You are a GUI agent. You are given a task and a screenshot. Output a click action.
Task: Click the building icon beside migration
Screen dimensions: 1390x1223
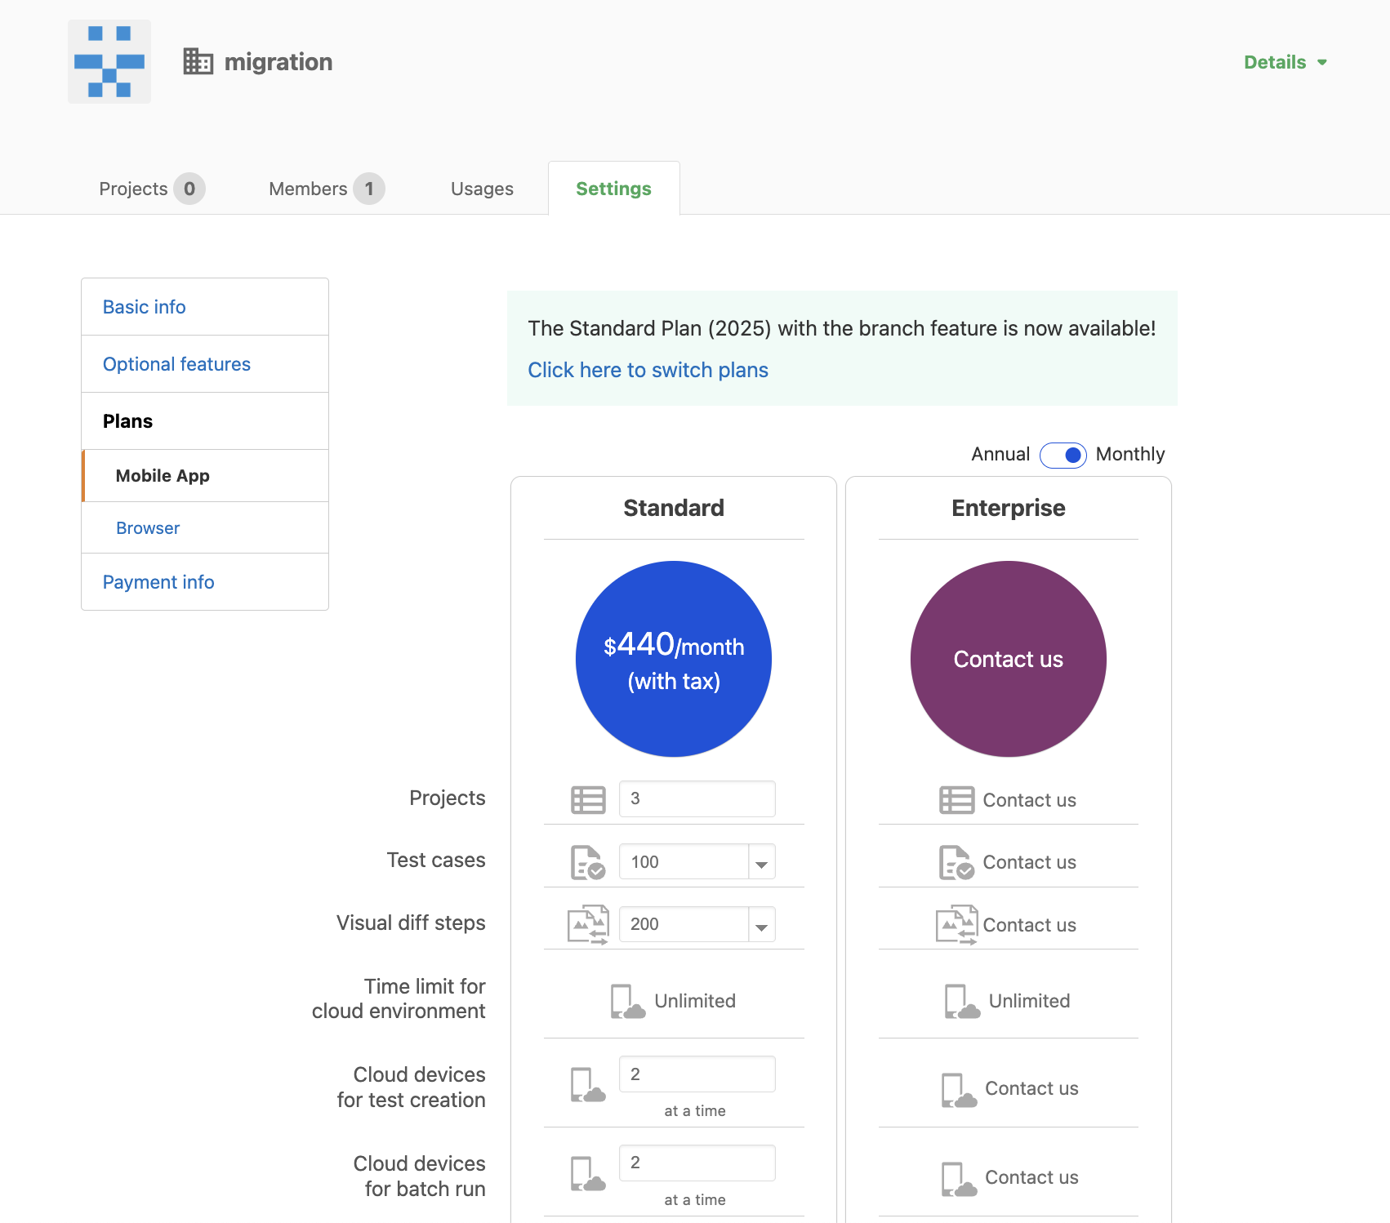click(198, 61)
